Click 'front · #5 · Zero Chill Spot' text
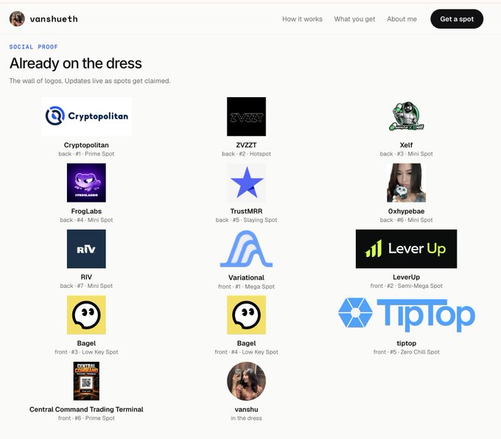Screen dimensions: 501x439 click(407, 352)
